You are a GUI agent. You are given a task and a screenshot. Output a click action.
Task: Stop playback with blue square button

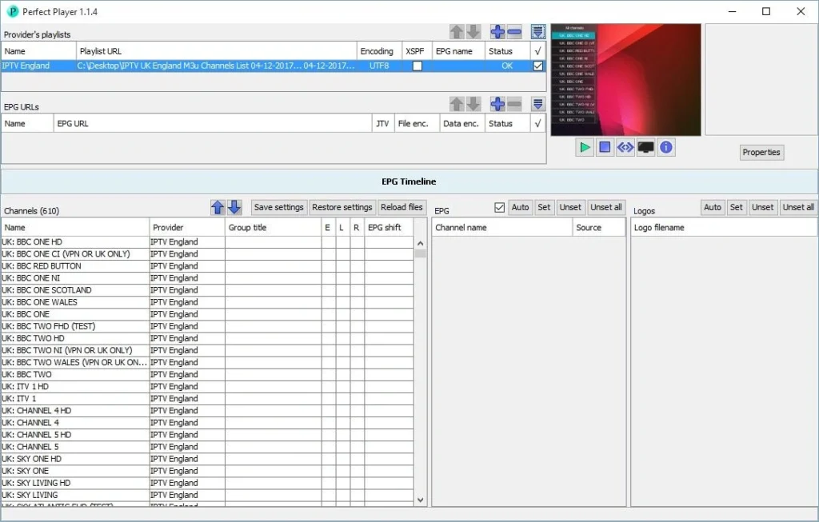point(605,148)
